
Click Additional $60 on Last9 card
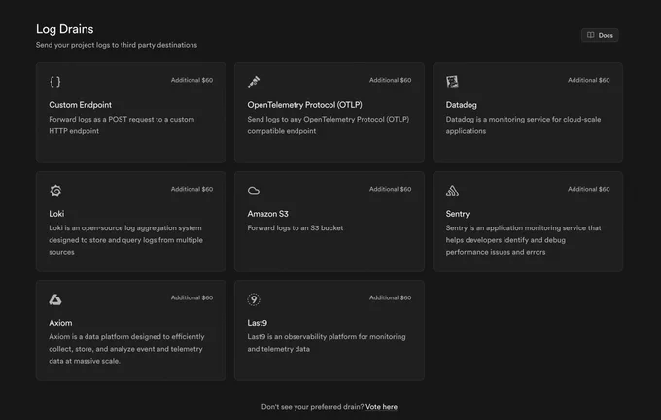(x=391, y=297)
